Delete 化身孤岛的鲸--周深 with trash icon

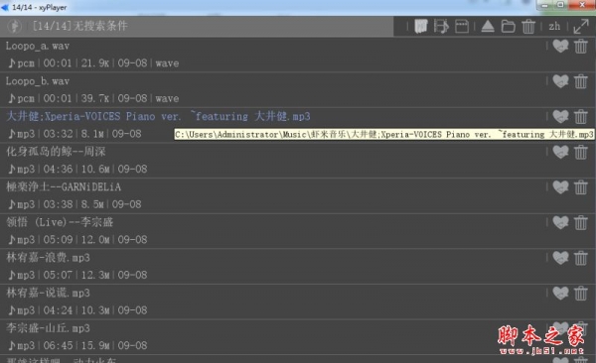(581, 152)
